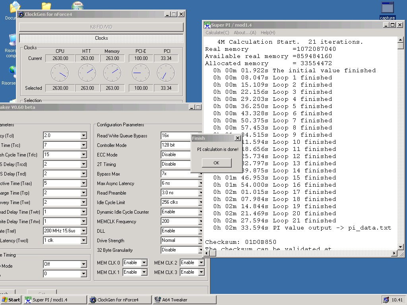407x305 pixels.
Task: Click the Selected PCI value 33.34
Action: [166, 88]
